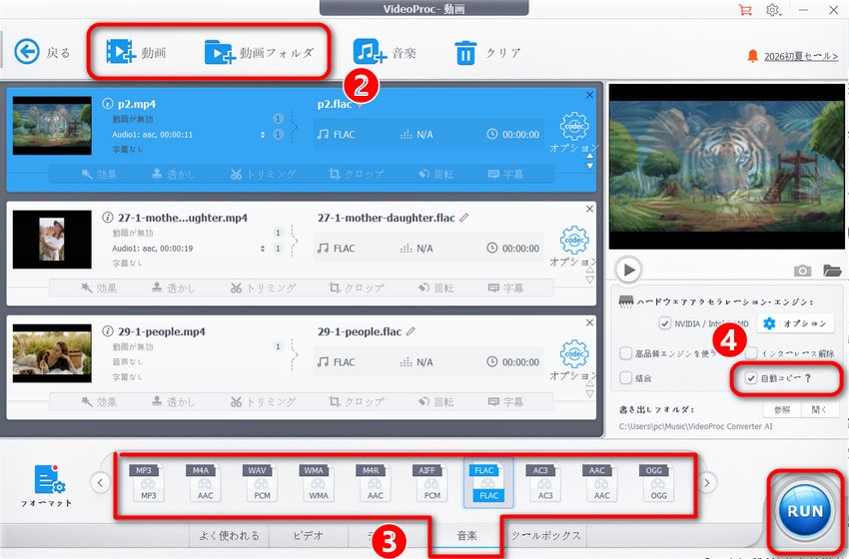The width and height of the screenshot is (849, 559).
Task: Select the 27-1-mothe...ughter.mp4 thumbnail
Action: click(52, 240)
